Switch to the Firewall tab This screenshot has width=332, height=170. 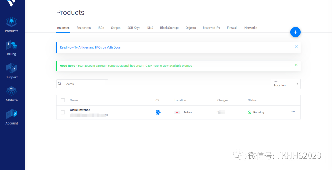tap(232, 28)
